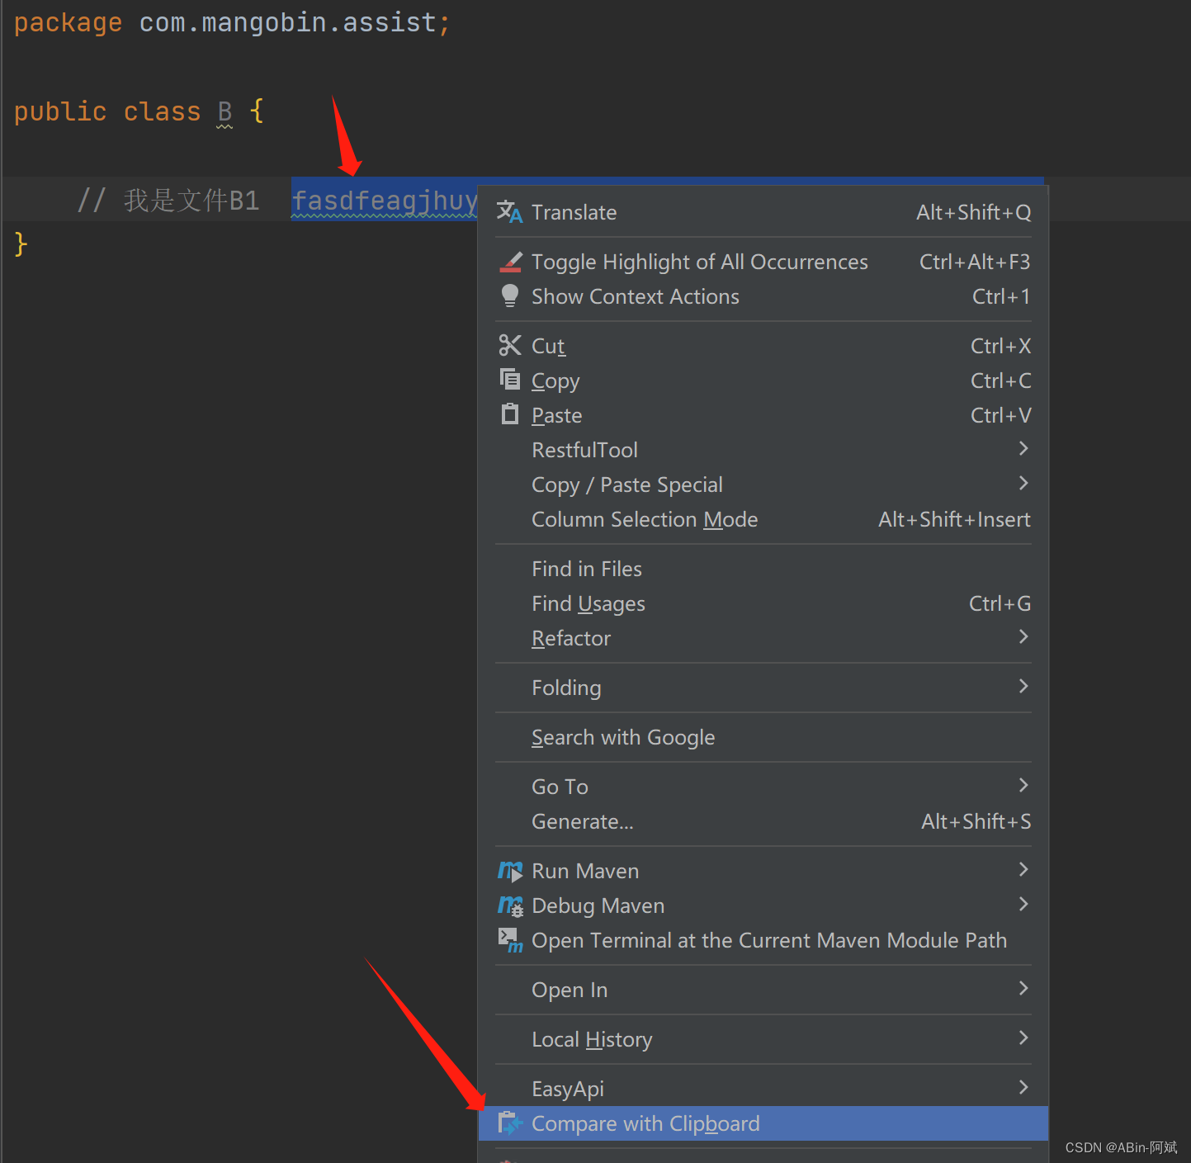Image resolution: width=1191 pixels, height=1163 pixels.
Task: Click the Paste clipboard icon
Action: click(510, 414)
